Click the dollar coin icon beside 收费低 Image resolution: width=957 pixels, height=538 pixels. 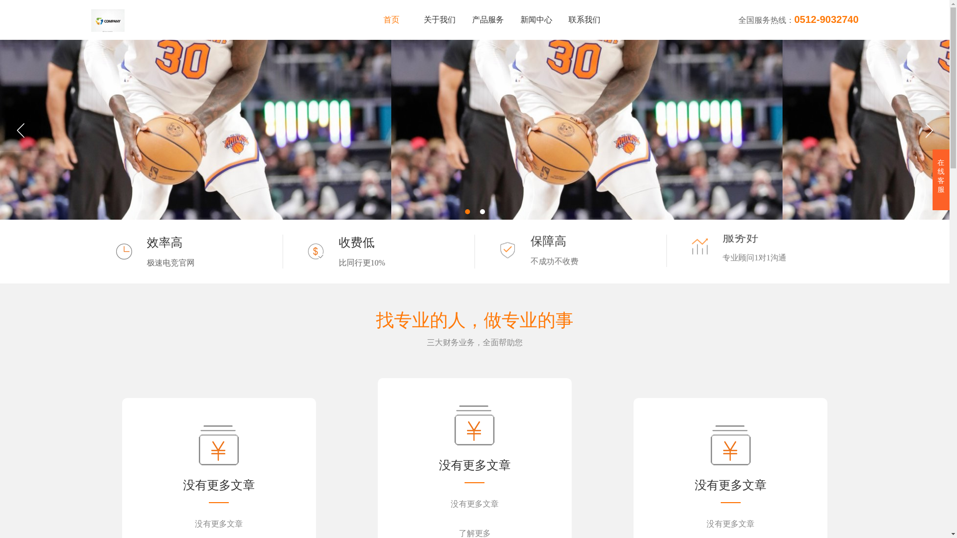click(316, 252)
